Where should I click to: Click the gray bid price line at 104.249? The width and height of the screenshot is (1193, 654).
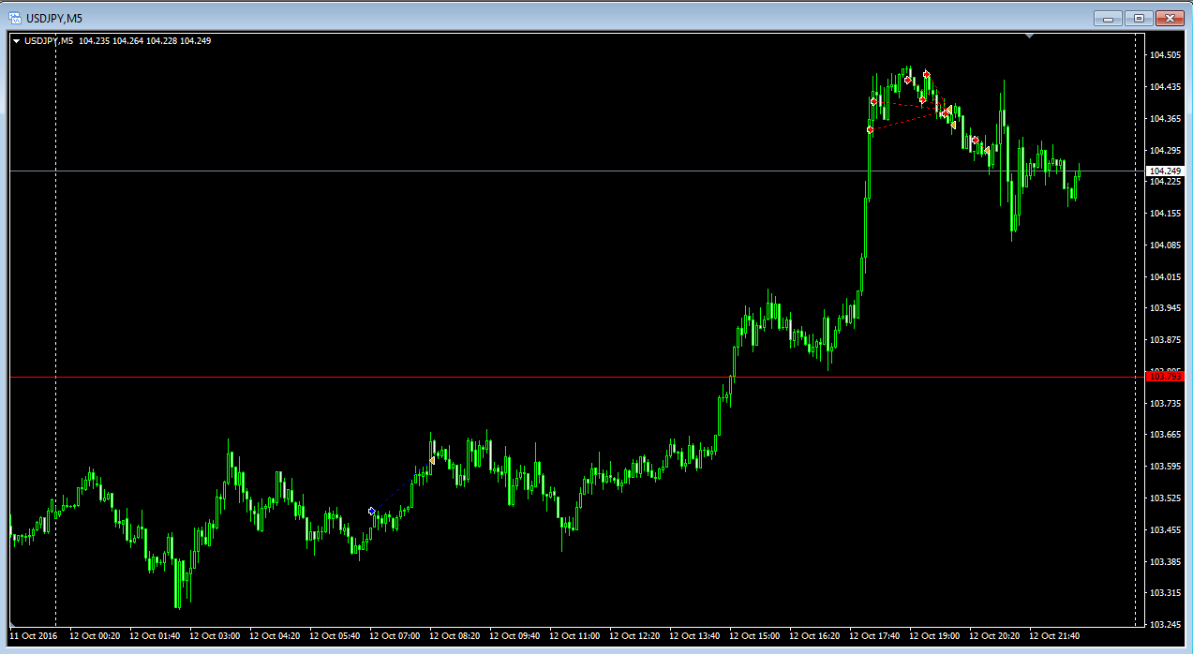pos(576,171)
